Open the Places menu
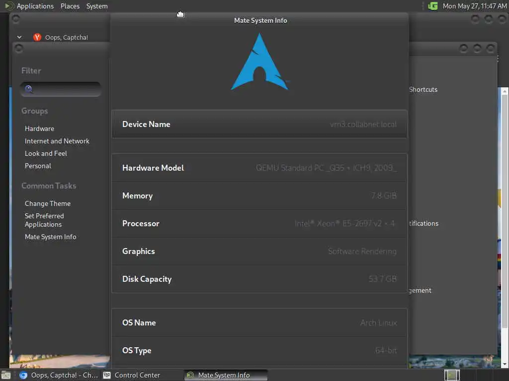Screen dimensions: 509x381 tap(70, 6)
